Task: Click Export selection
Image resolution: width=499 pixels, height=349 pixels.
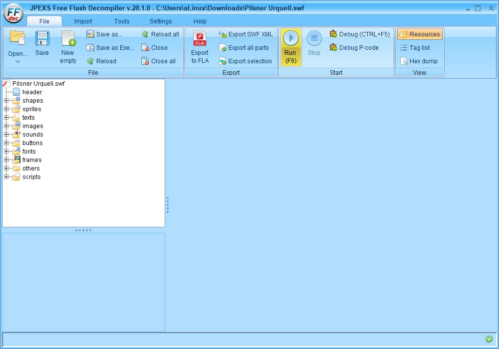Action: pyautogui.click(x=246, y=61)
